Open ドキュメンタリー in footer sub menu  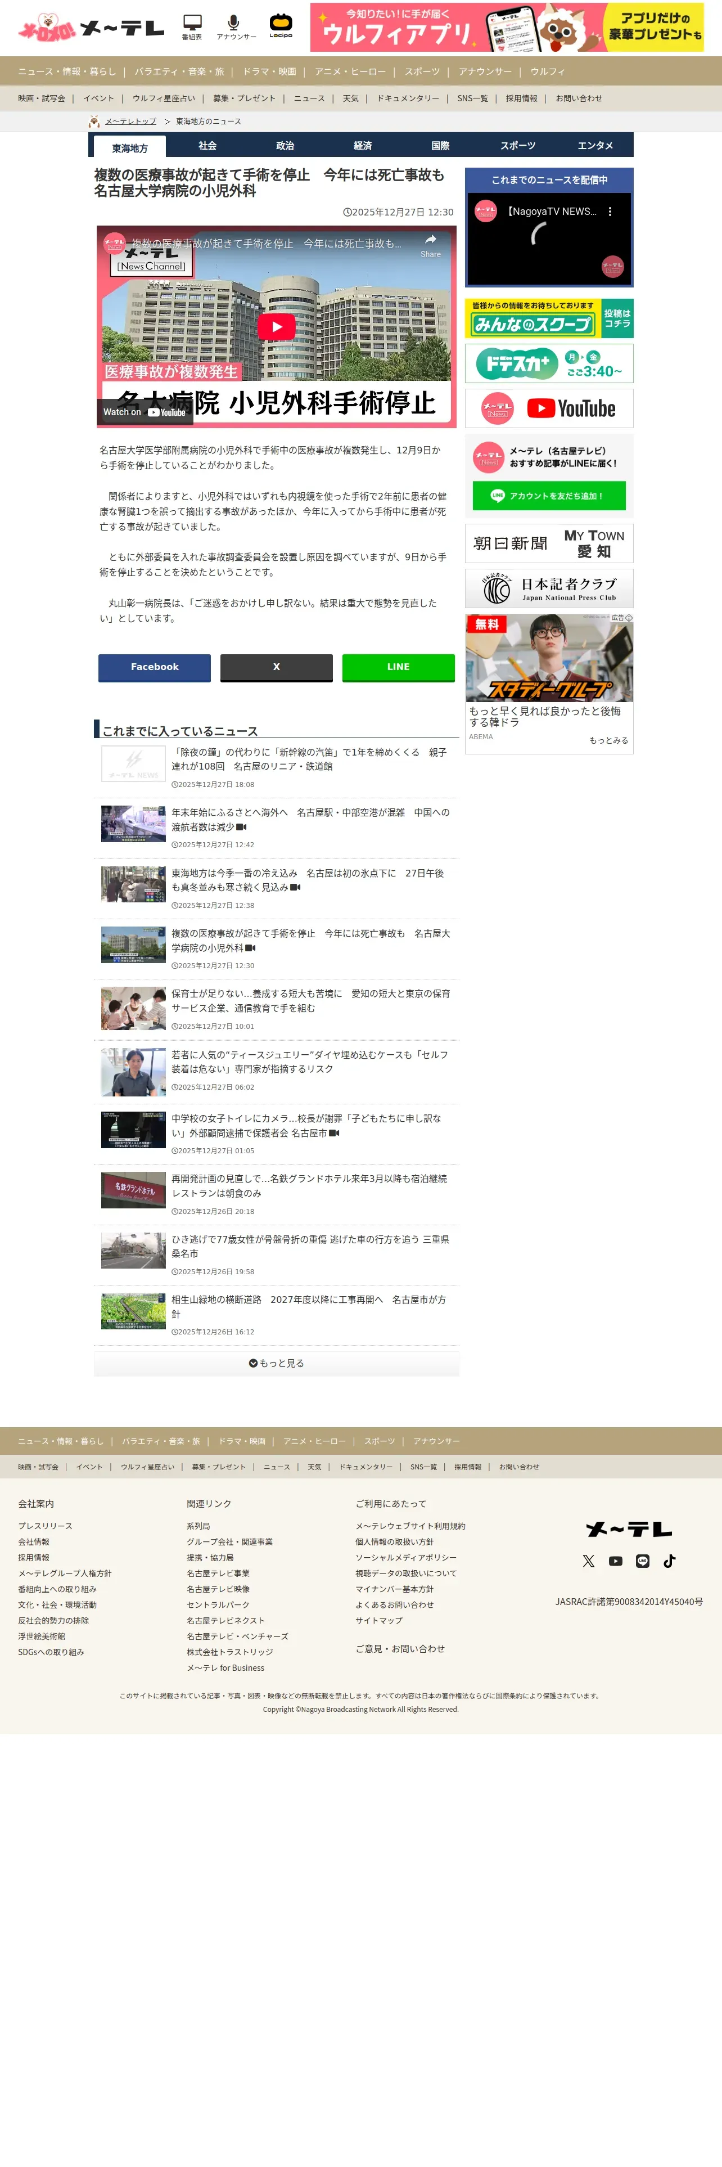(x=365, y=1466)
